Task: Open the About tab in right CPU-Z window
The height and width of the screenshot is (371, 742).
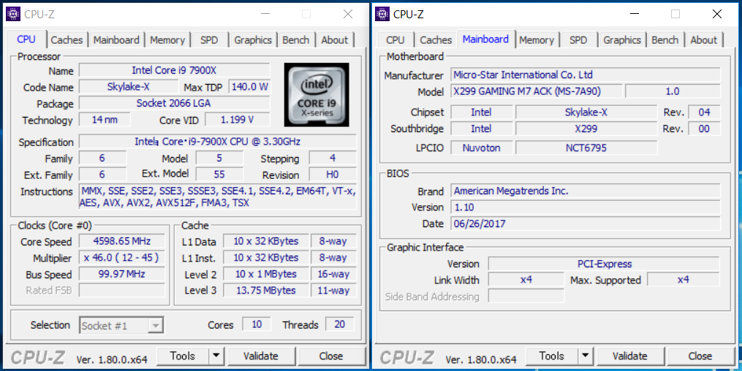Action: point(704,40)
